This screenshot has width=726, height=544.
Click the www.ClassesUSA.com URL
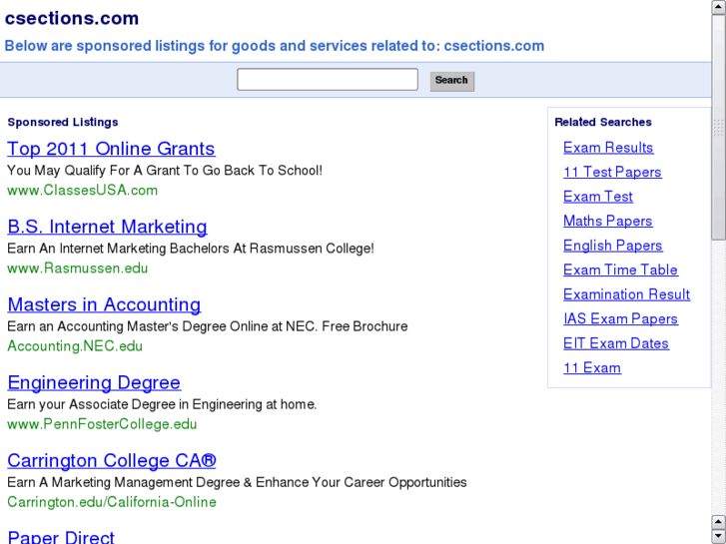point(83,191)
